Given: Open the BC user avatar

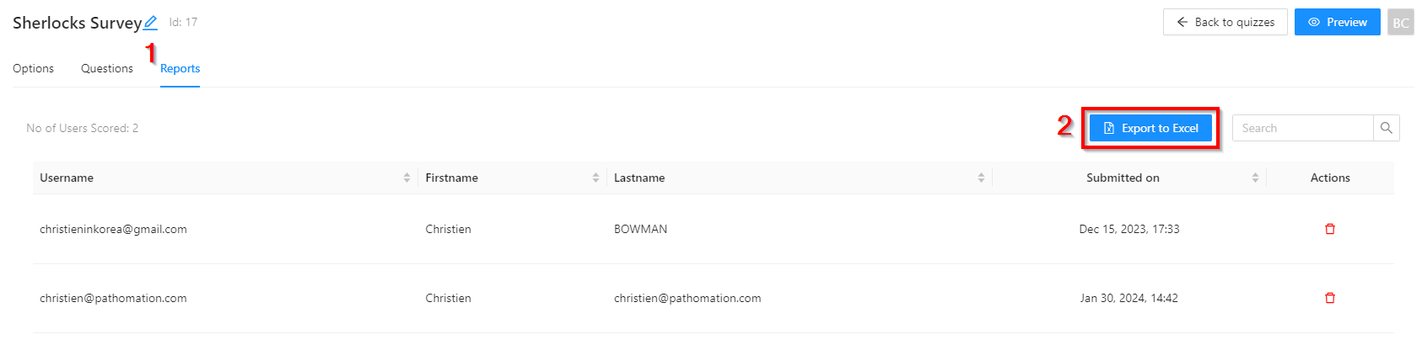Looking at the screenshot, I should tap(1400, 23).
